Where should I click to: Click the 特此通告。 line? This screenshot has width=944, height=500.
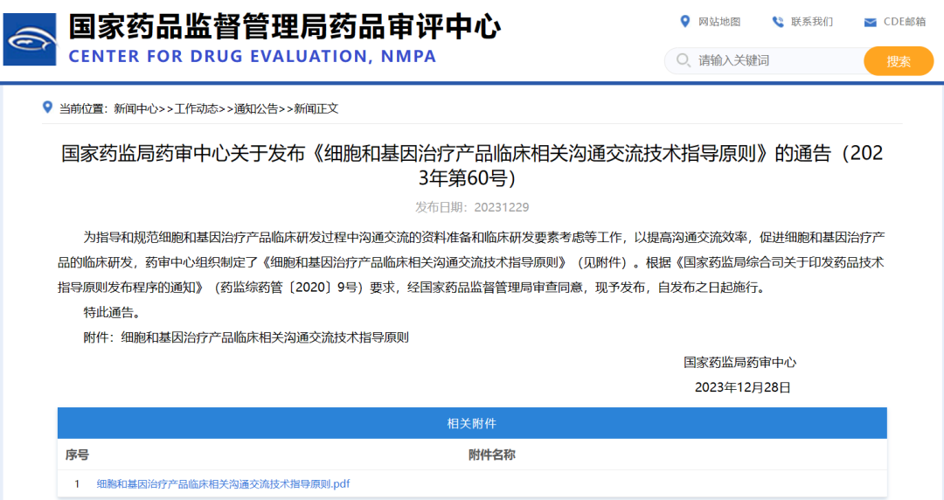pos(112,312)
